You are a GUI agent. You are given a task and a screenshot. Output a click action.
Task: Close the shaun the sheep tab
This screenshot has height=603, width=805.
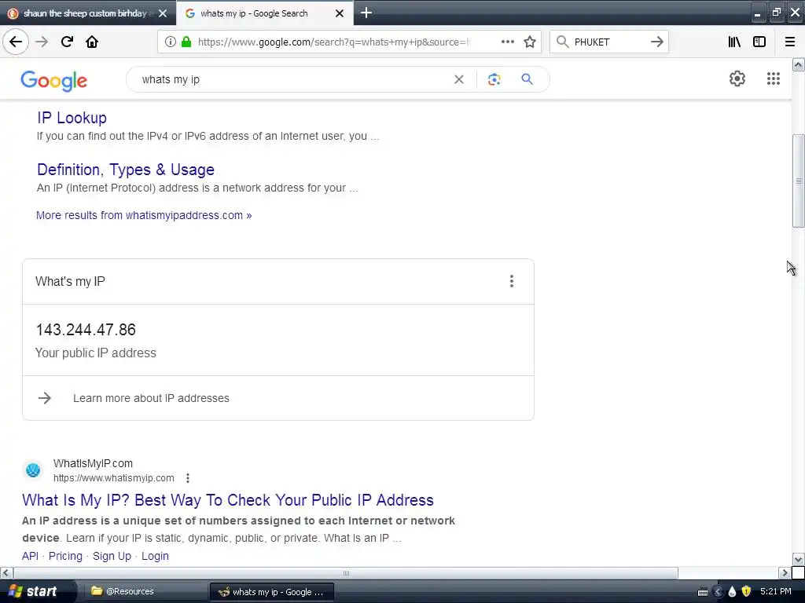[163, 13]
